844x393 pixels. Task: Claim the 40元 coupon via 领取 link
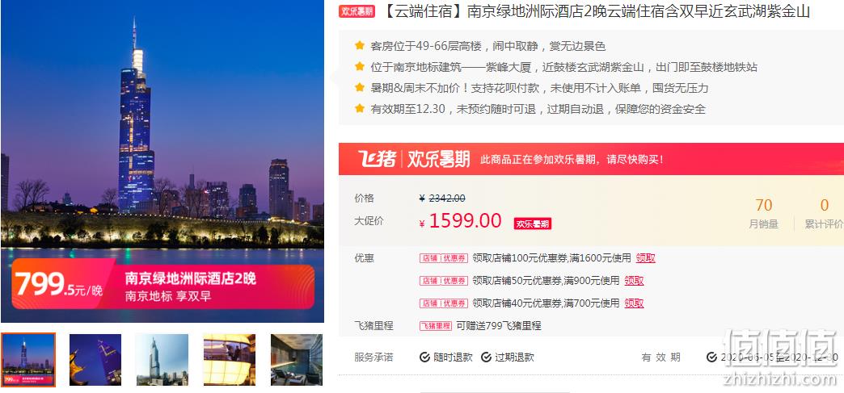(634, 303)
